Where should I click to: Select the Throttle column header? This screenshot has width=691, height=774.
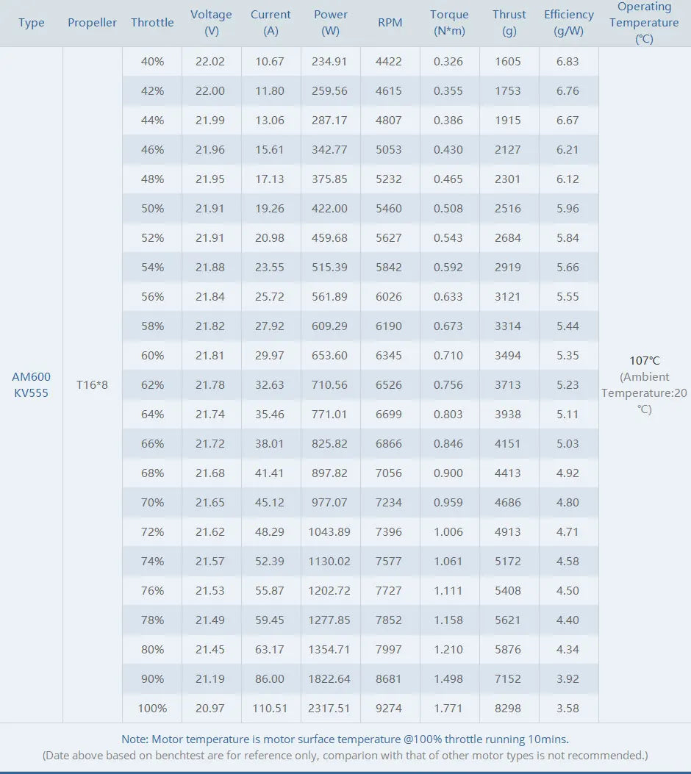(152, 23)
